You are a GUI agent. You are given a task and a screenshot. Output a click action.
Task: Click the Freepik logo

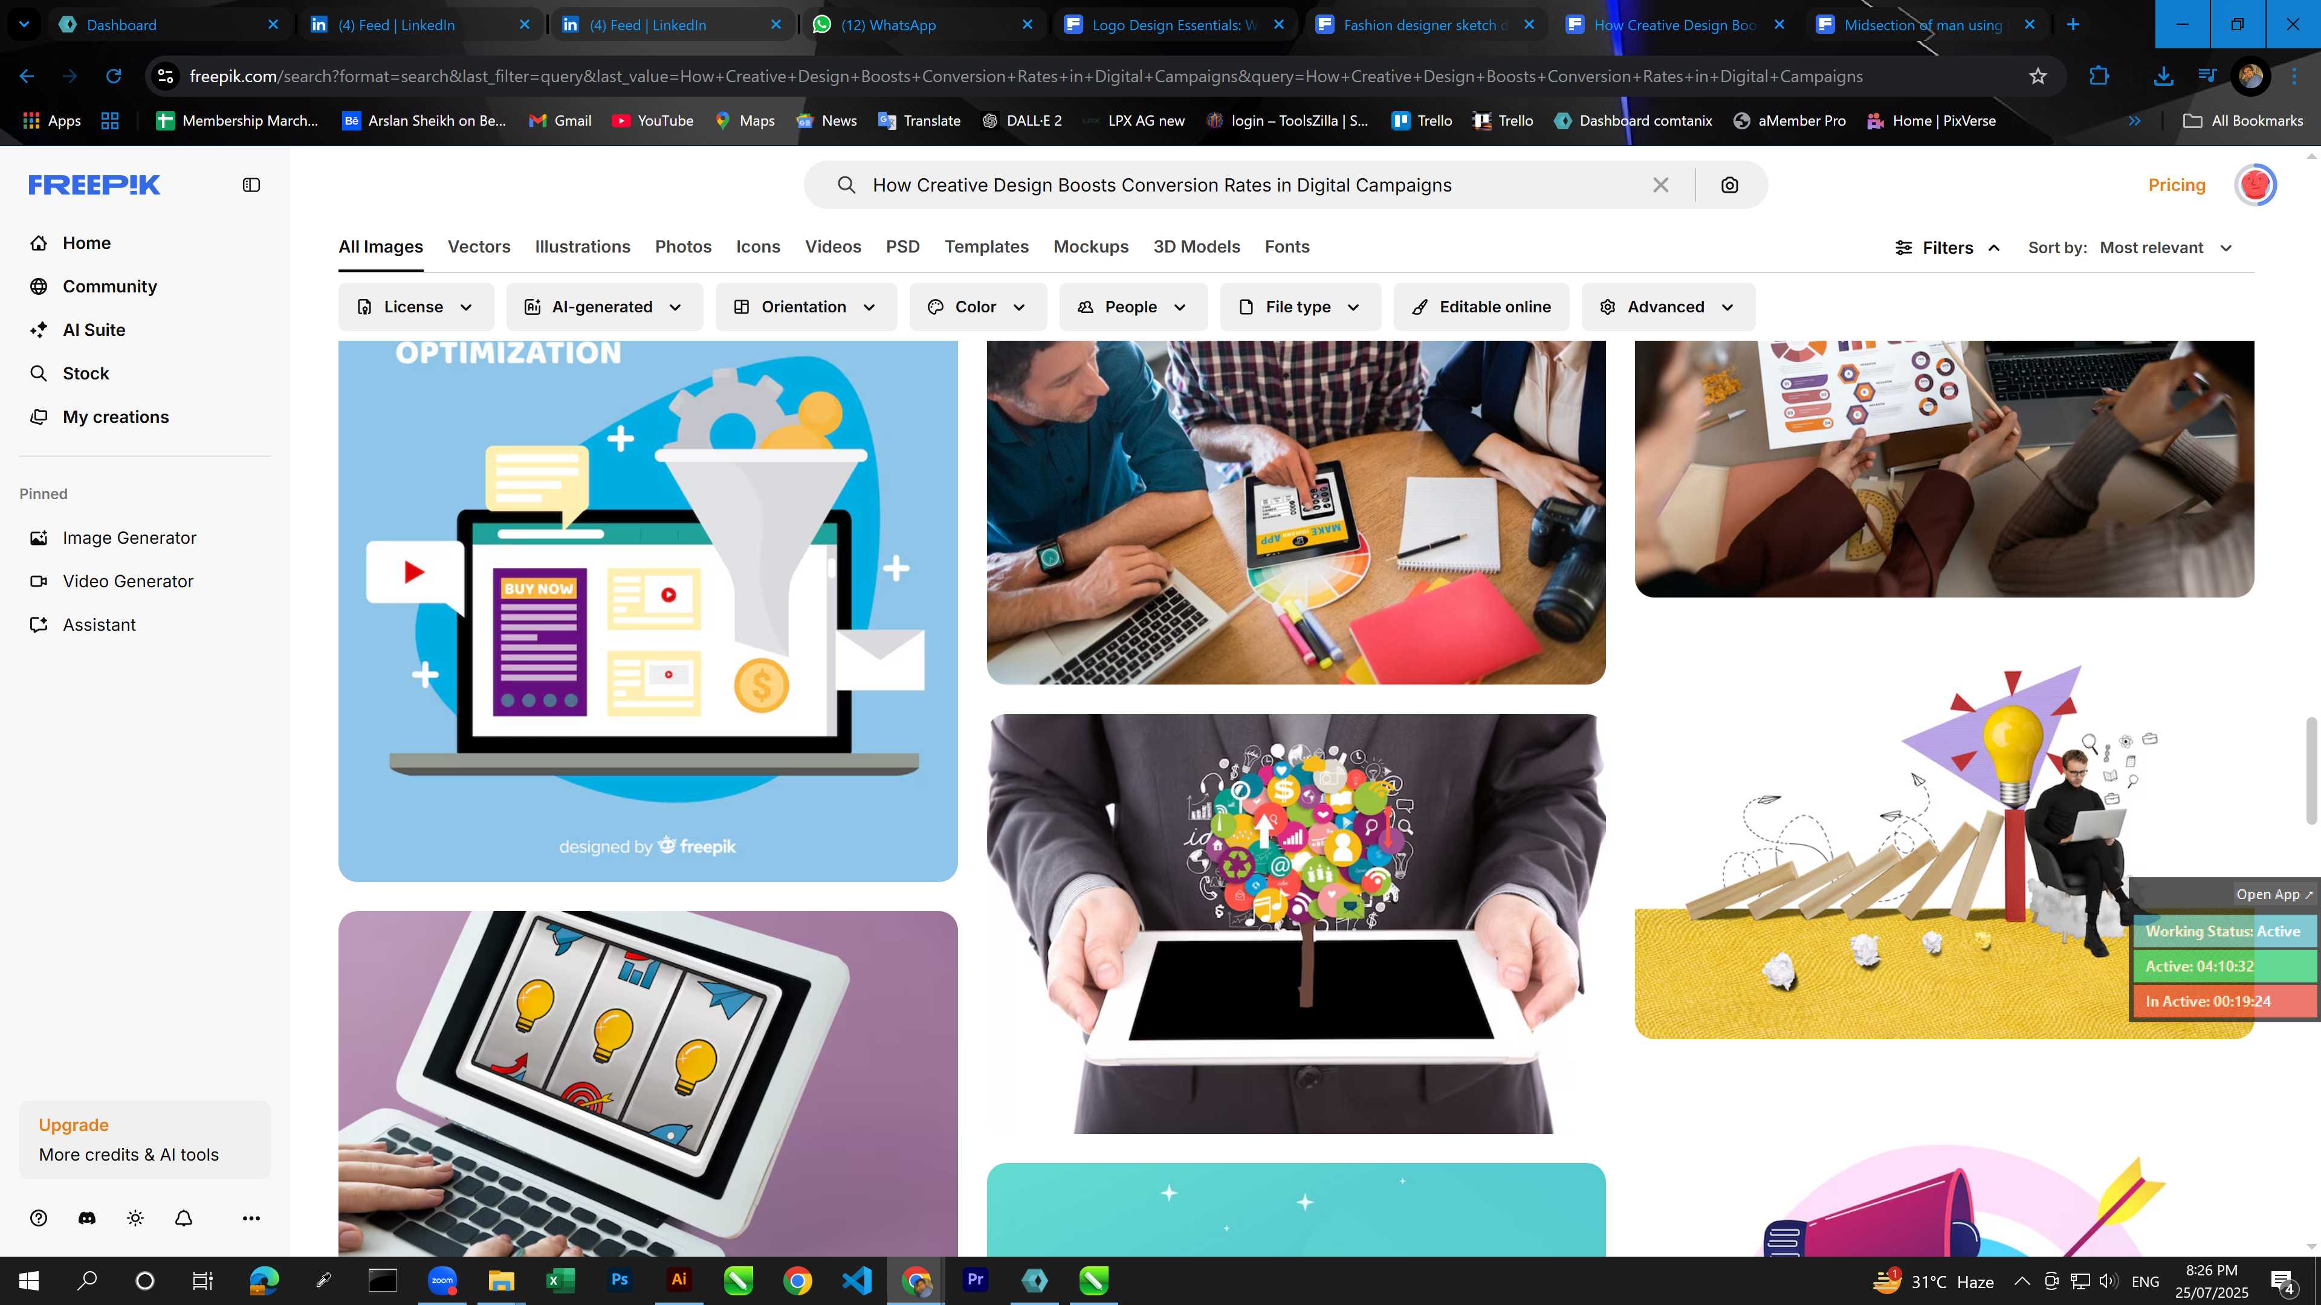click(95, 185)
